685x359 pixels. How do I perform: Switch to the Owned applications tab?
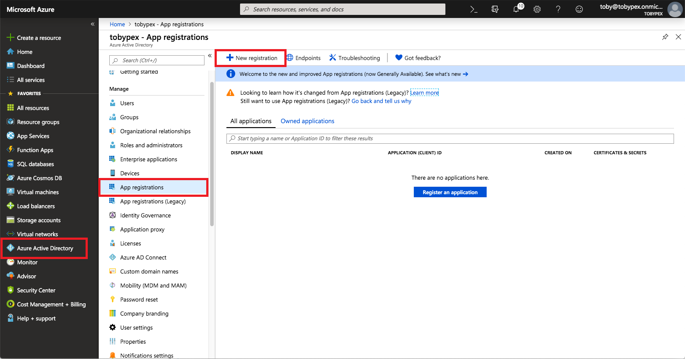point(307,121)
